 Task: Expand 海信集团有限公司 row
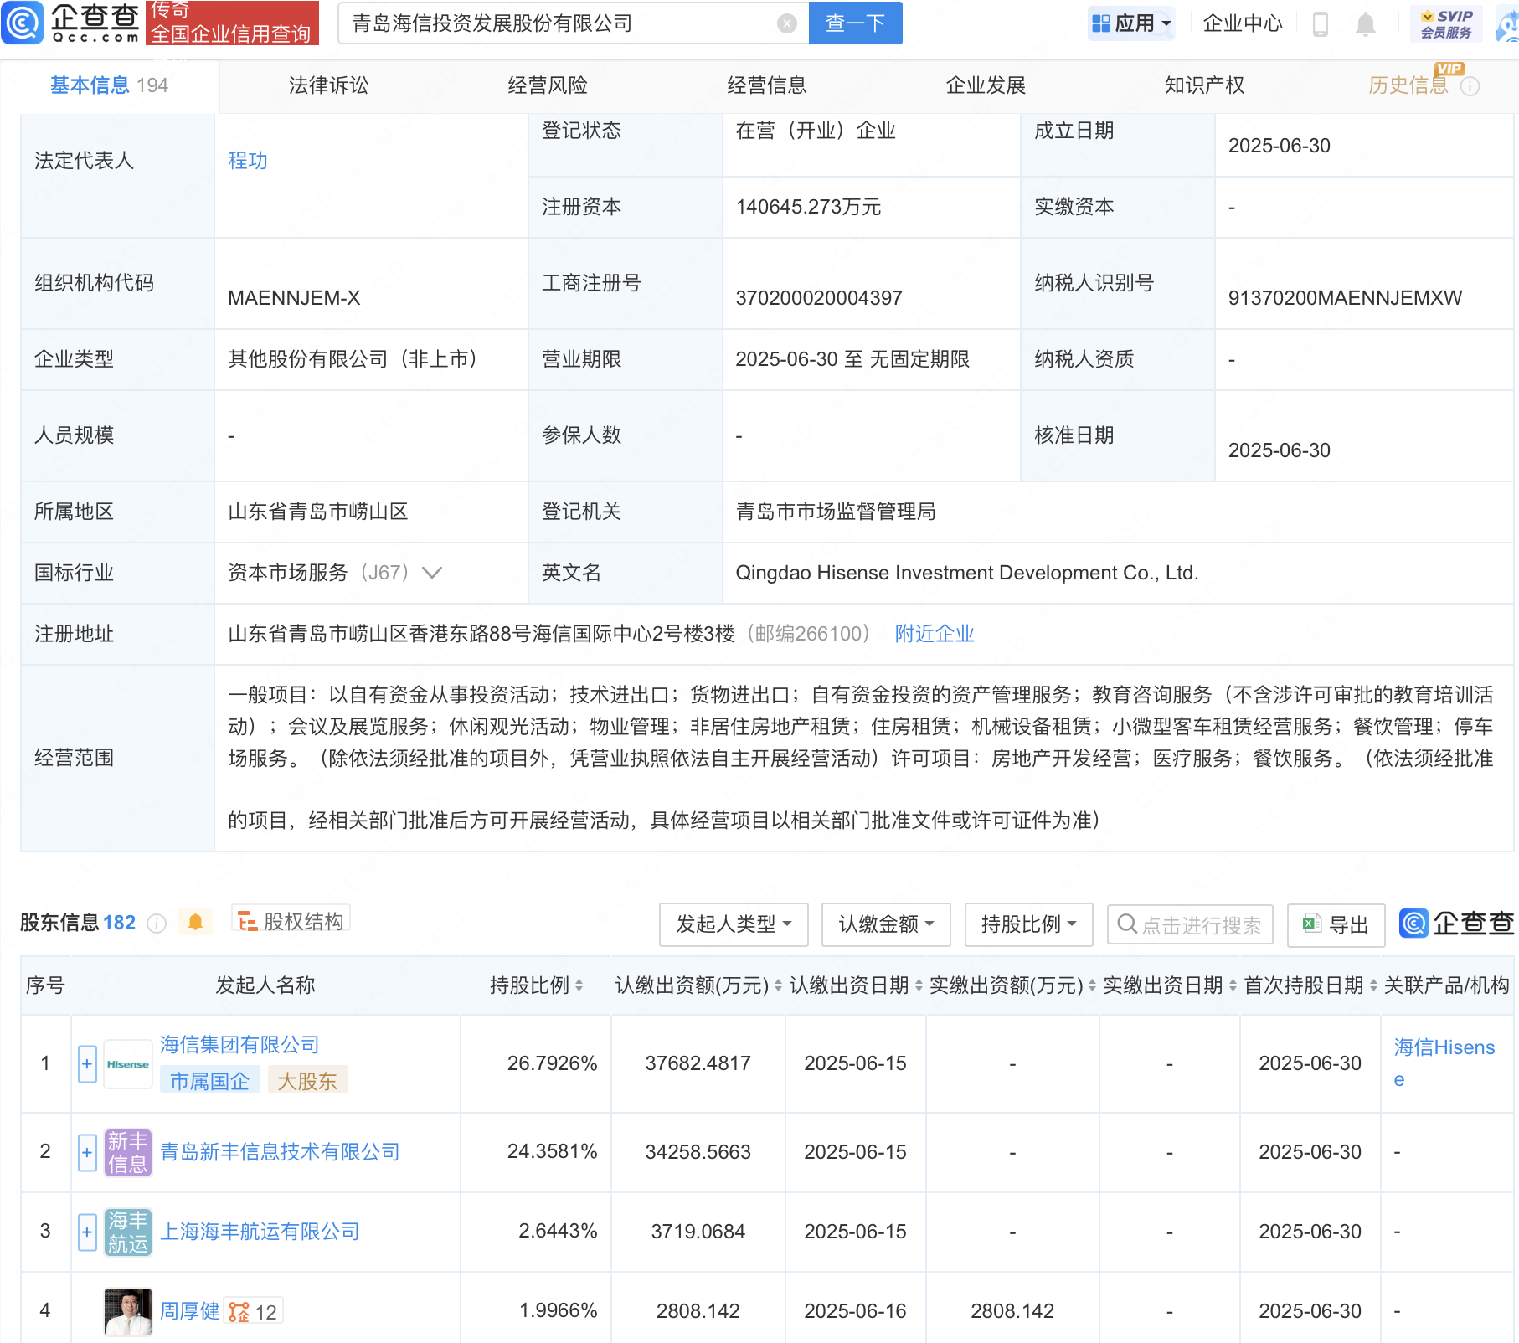pos(87,1063)
